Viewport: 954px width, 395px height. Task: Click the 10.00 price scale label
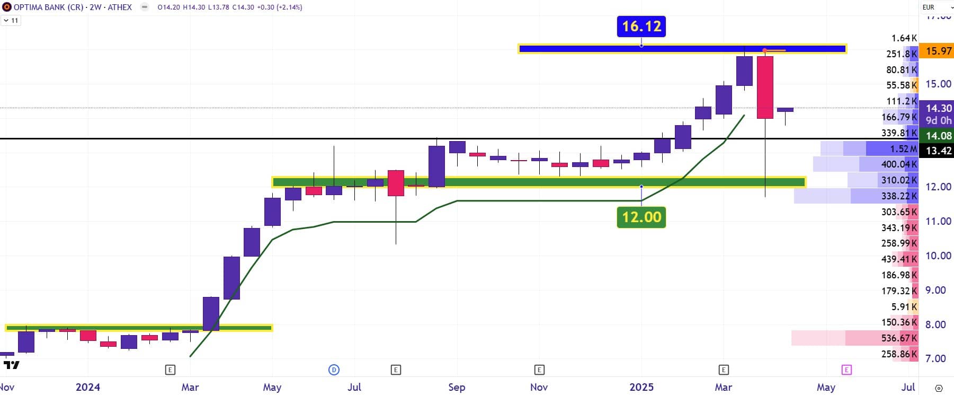tap(938, 256)
